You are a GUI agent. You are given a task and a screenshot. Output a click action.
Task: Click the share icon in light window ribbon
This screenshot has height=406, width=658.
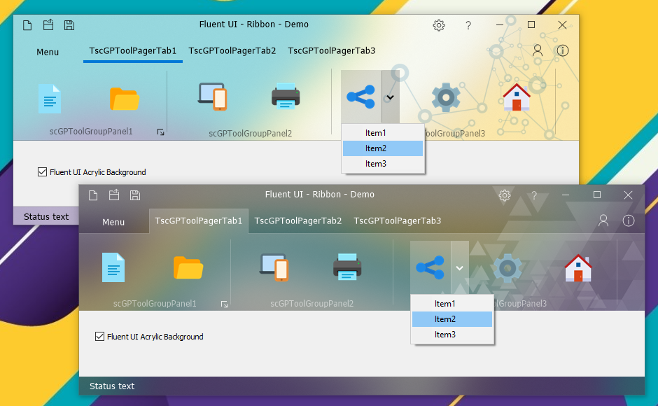(361, 97)
